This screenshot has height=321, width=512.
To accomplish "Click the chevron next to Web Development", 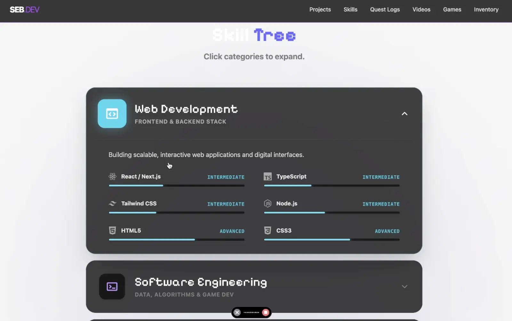I will pyautogui.click(x=404, y=114).
